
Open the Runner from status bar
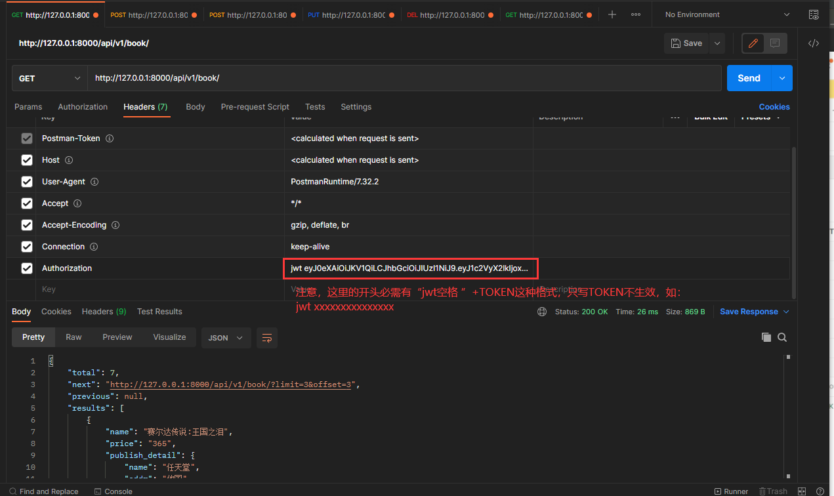pyautogui.click(x=731, y=491)
